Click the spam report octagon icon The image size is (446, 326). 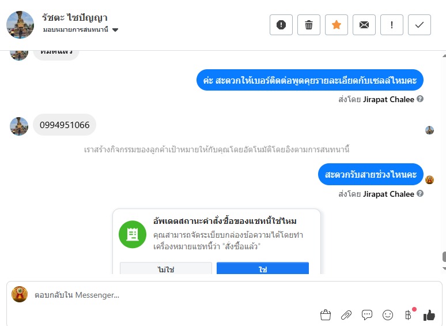pyautogui.click(x=281, y=25)
